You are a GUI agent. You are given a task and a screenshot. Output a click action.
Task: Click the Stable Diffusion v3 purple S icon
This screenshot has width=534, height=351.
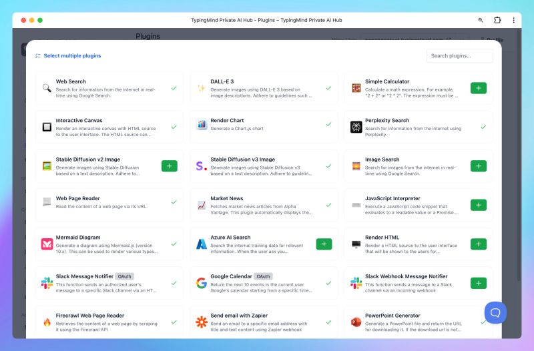[x=202, y=166]
